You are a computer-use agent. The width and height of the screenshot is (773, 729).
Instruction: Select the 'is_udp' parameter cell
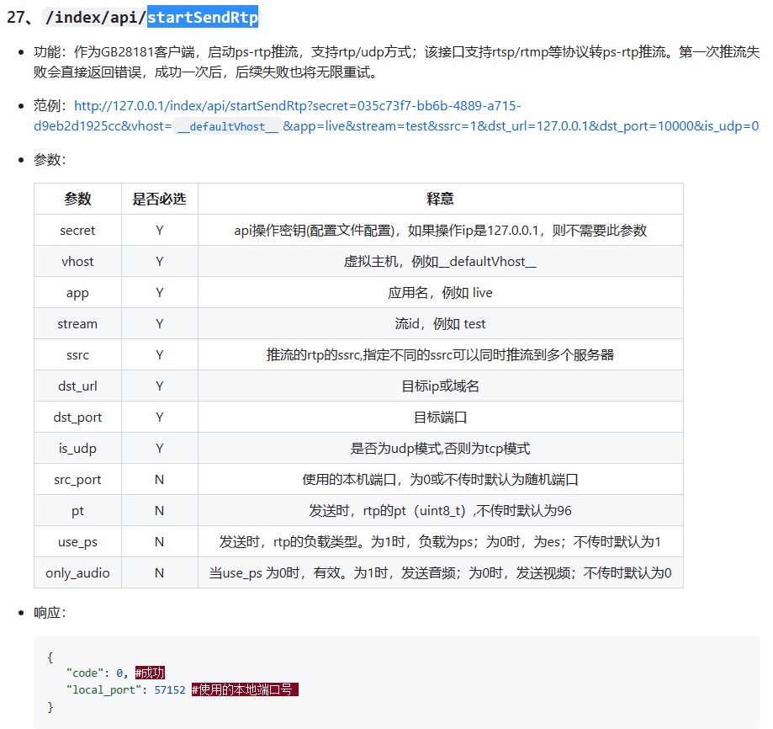(x=77, y=449)
